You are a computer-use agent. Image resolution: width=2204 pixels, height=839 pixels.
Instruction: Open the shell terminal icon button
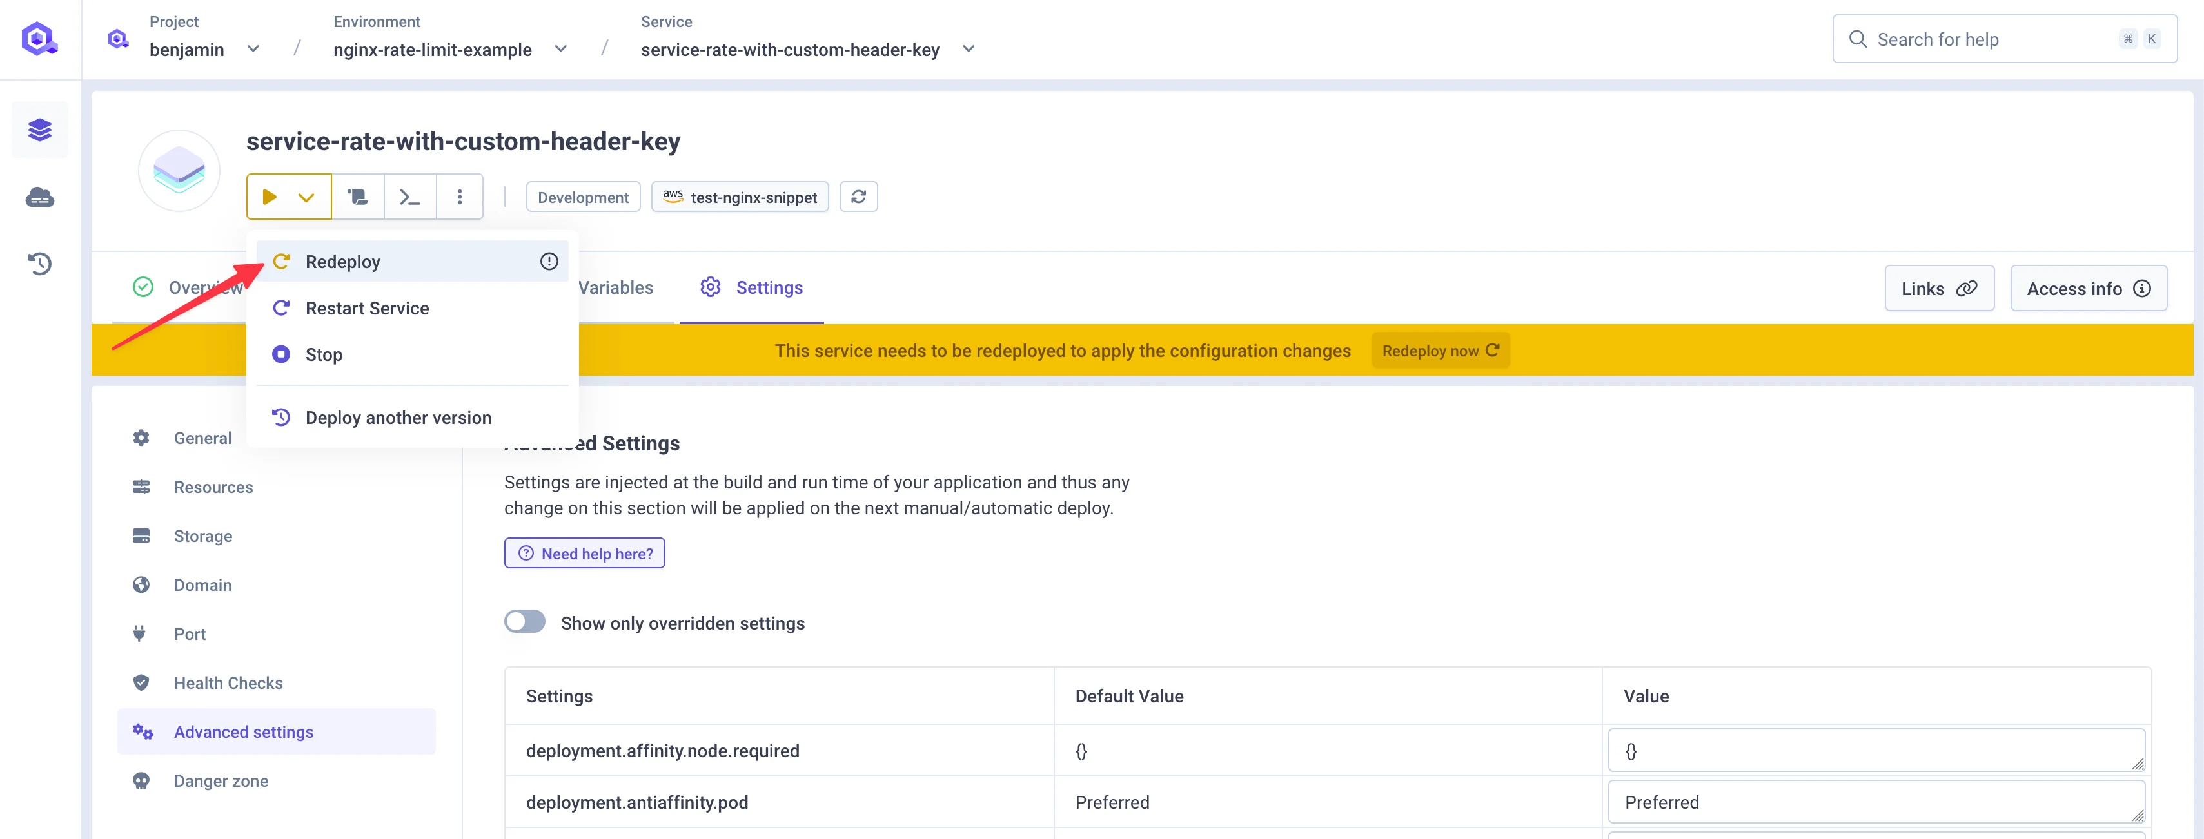[x=410, y=198]
